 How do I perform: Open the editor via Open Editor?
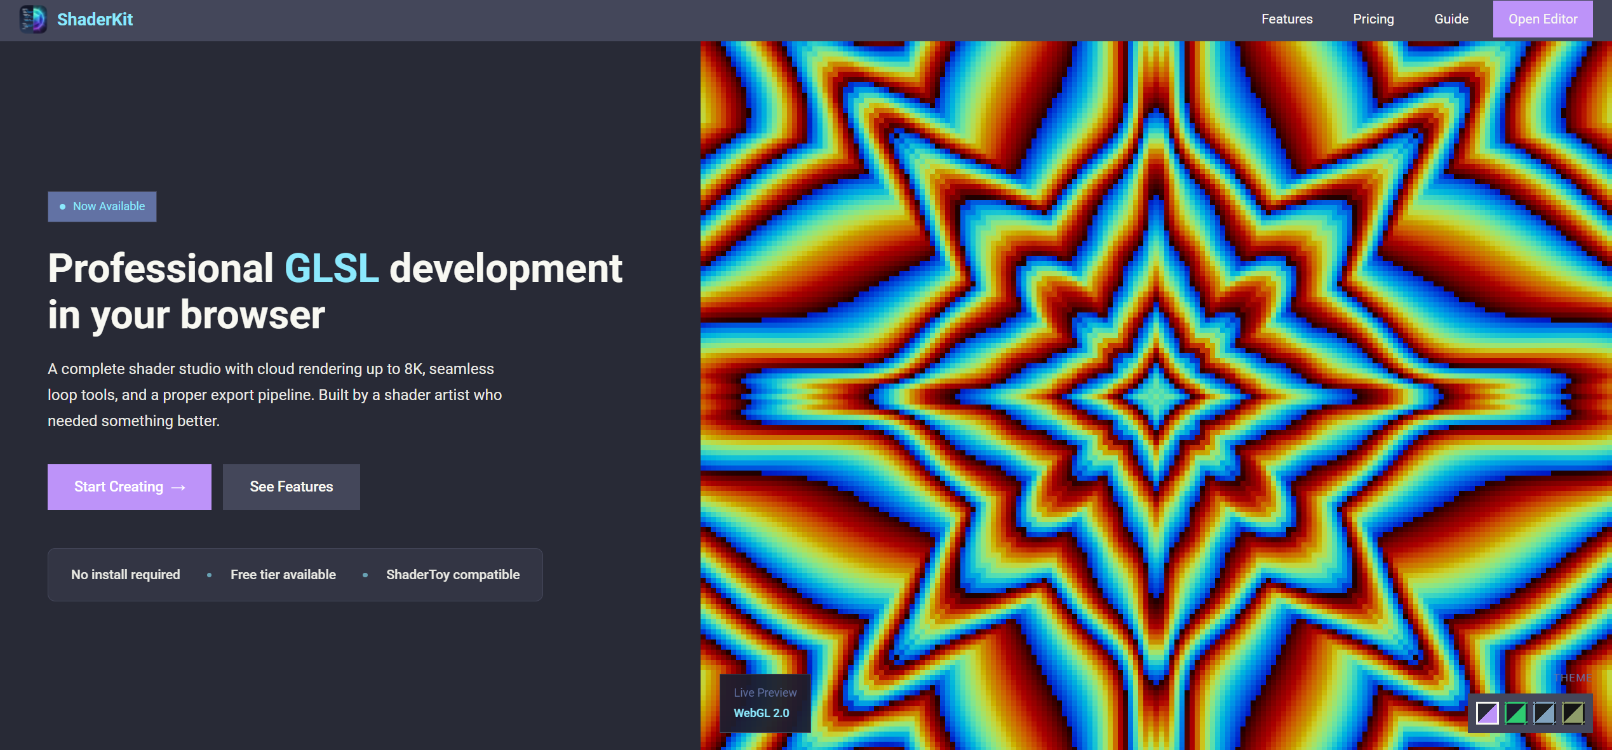(x=1543, y=19)
